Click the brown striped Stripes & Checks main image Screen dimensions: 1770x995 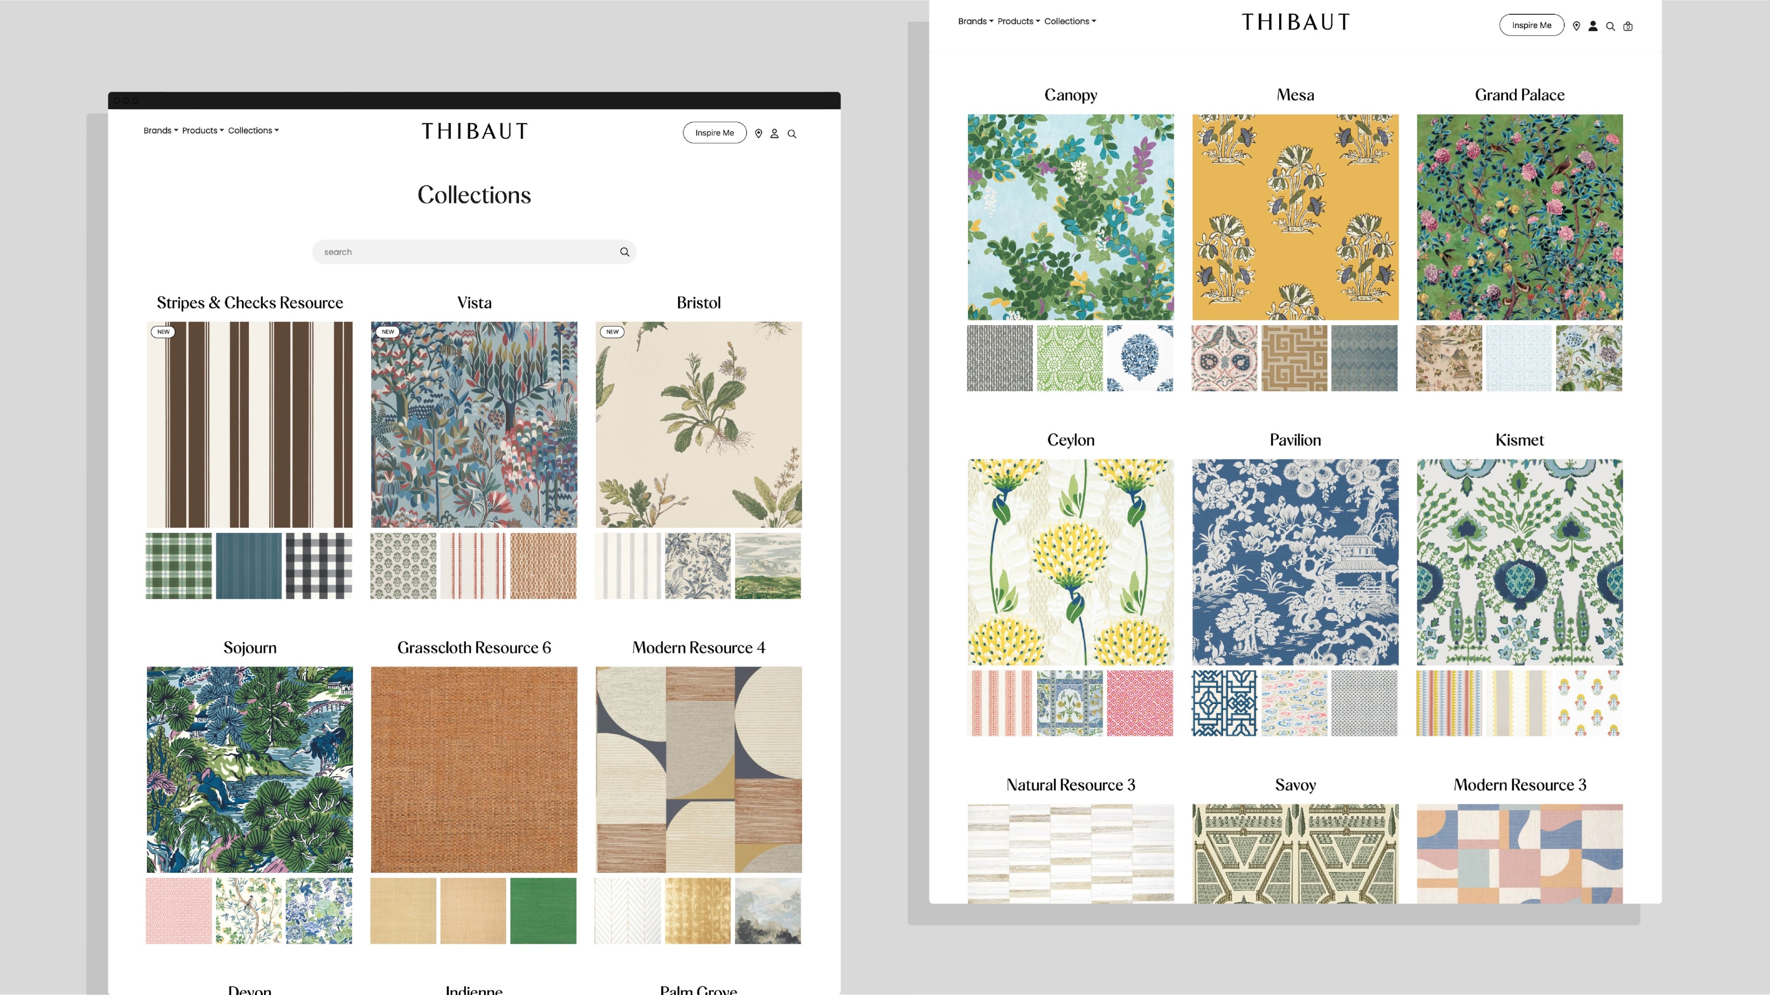249,424
